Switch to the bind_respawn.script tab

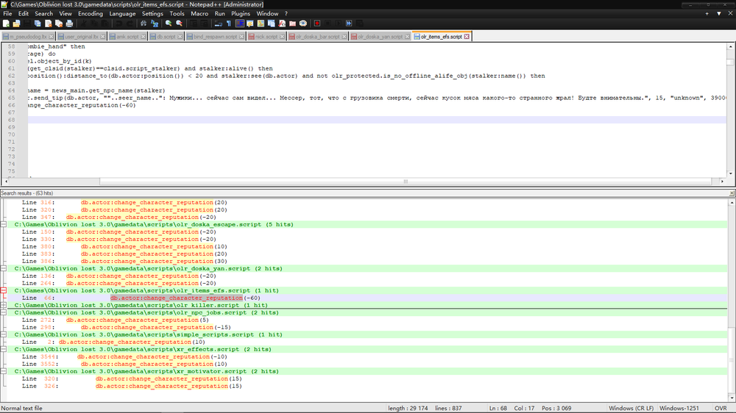tap(216, 36)
